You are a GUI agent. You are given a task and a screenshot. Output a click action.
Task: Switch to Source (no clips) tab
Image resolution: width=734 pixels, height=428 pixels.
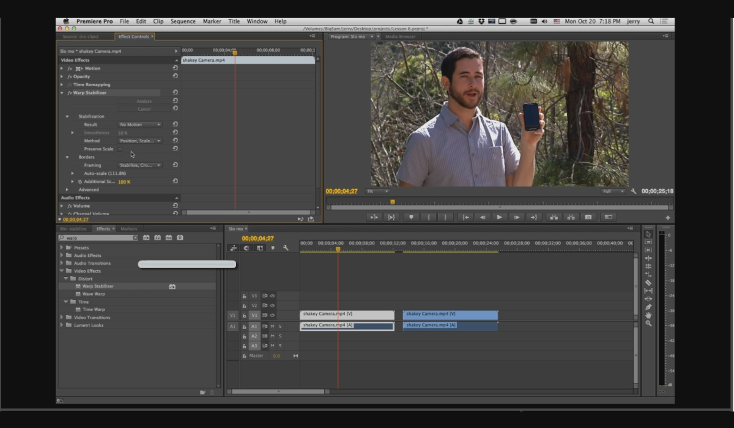[80, 37]
